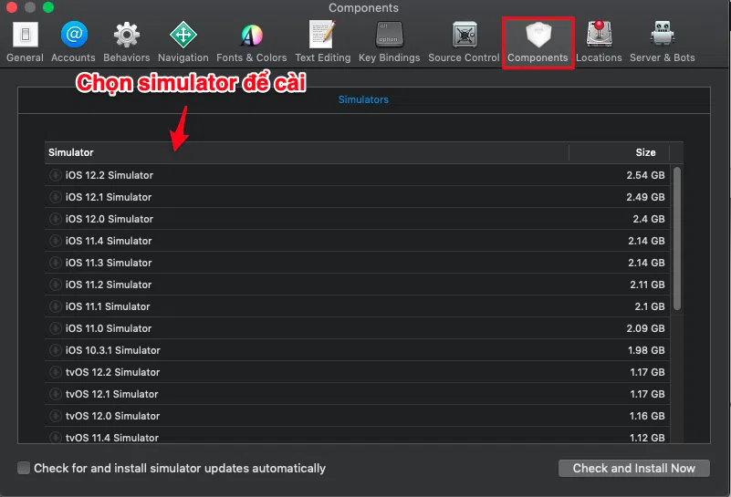This screenshot has width=731, height=497.
Task: Select the tvOS 12.0 Simulator row text
Action: tap(112, 416)
